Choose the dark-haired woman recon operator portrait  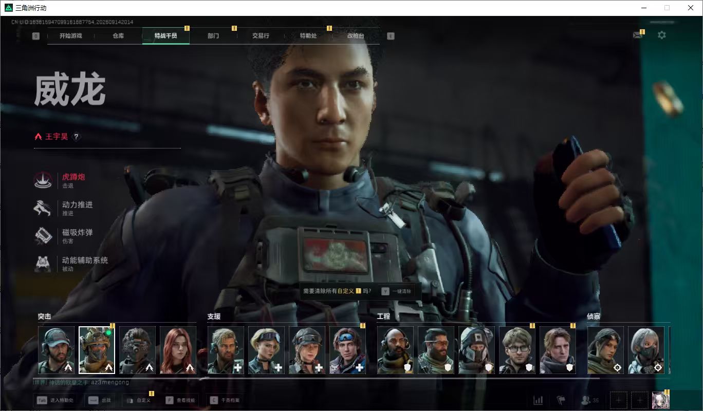coord(605,350)
